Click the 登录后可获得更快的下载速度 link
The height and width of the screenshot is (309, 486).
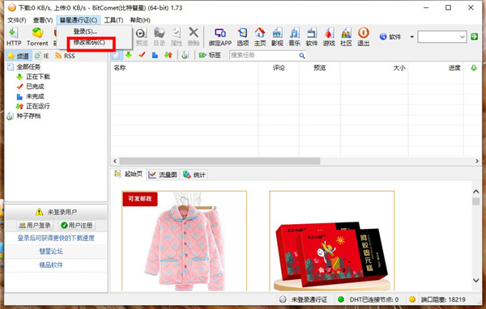click(56, 238)
